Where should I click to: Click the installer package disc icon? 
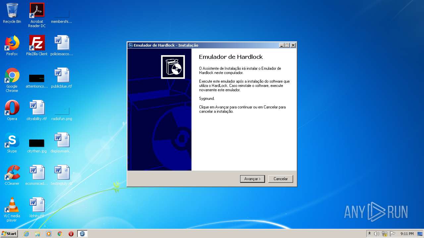(173, 67)
